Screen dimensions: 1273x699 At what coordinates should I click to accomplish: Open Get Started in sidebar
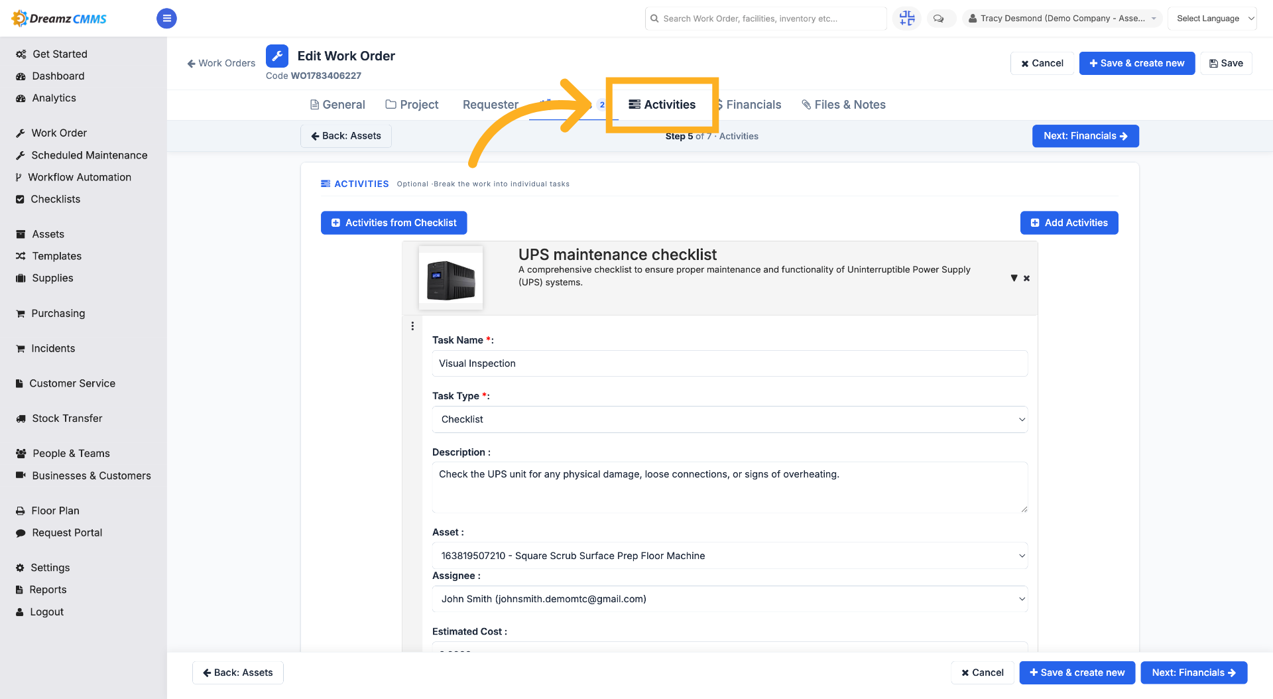52,54
